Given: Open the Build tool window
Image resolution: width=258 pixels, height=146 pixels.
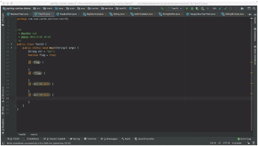Looking at the screenshot, I should [126, 139].
